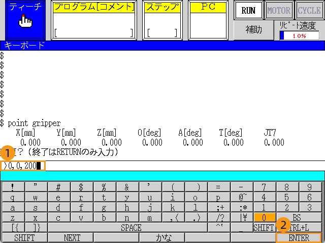Viewport: 325px width, 243px height.
Task: Toggle the RUN indicator
Action: (248, 10)
